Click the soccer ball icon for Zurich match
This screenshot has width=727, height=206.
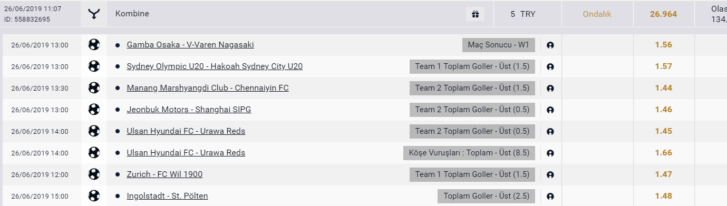pyautogui.click(x=94, y=174)
